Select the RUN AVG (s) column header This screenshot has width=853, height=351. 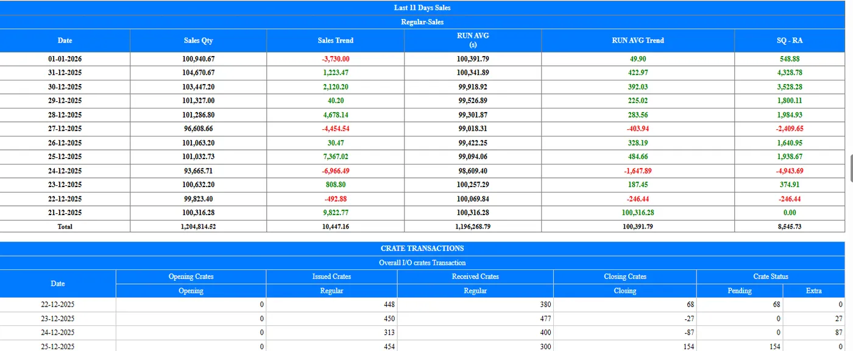pyautogui.click(x=473, y=40)
